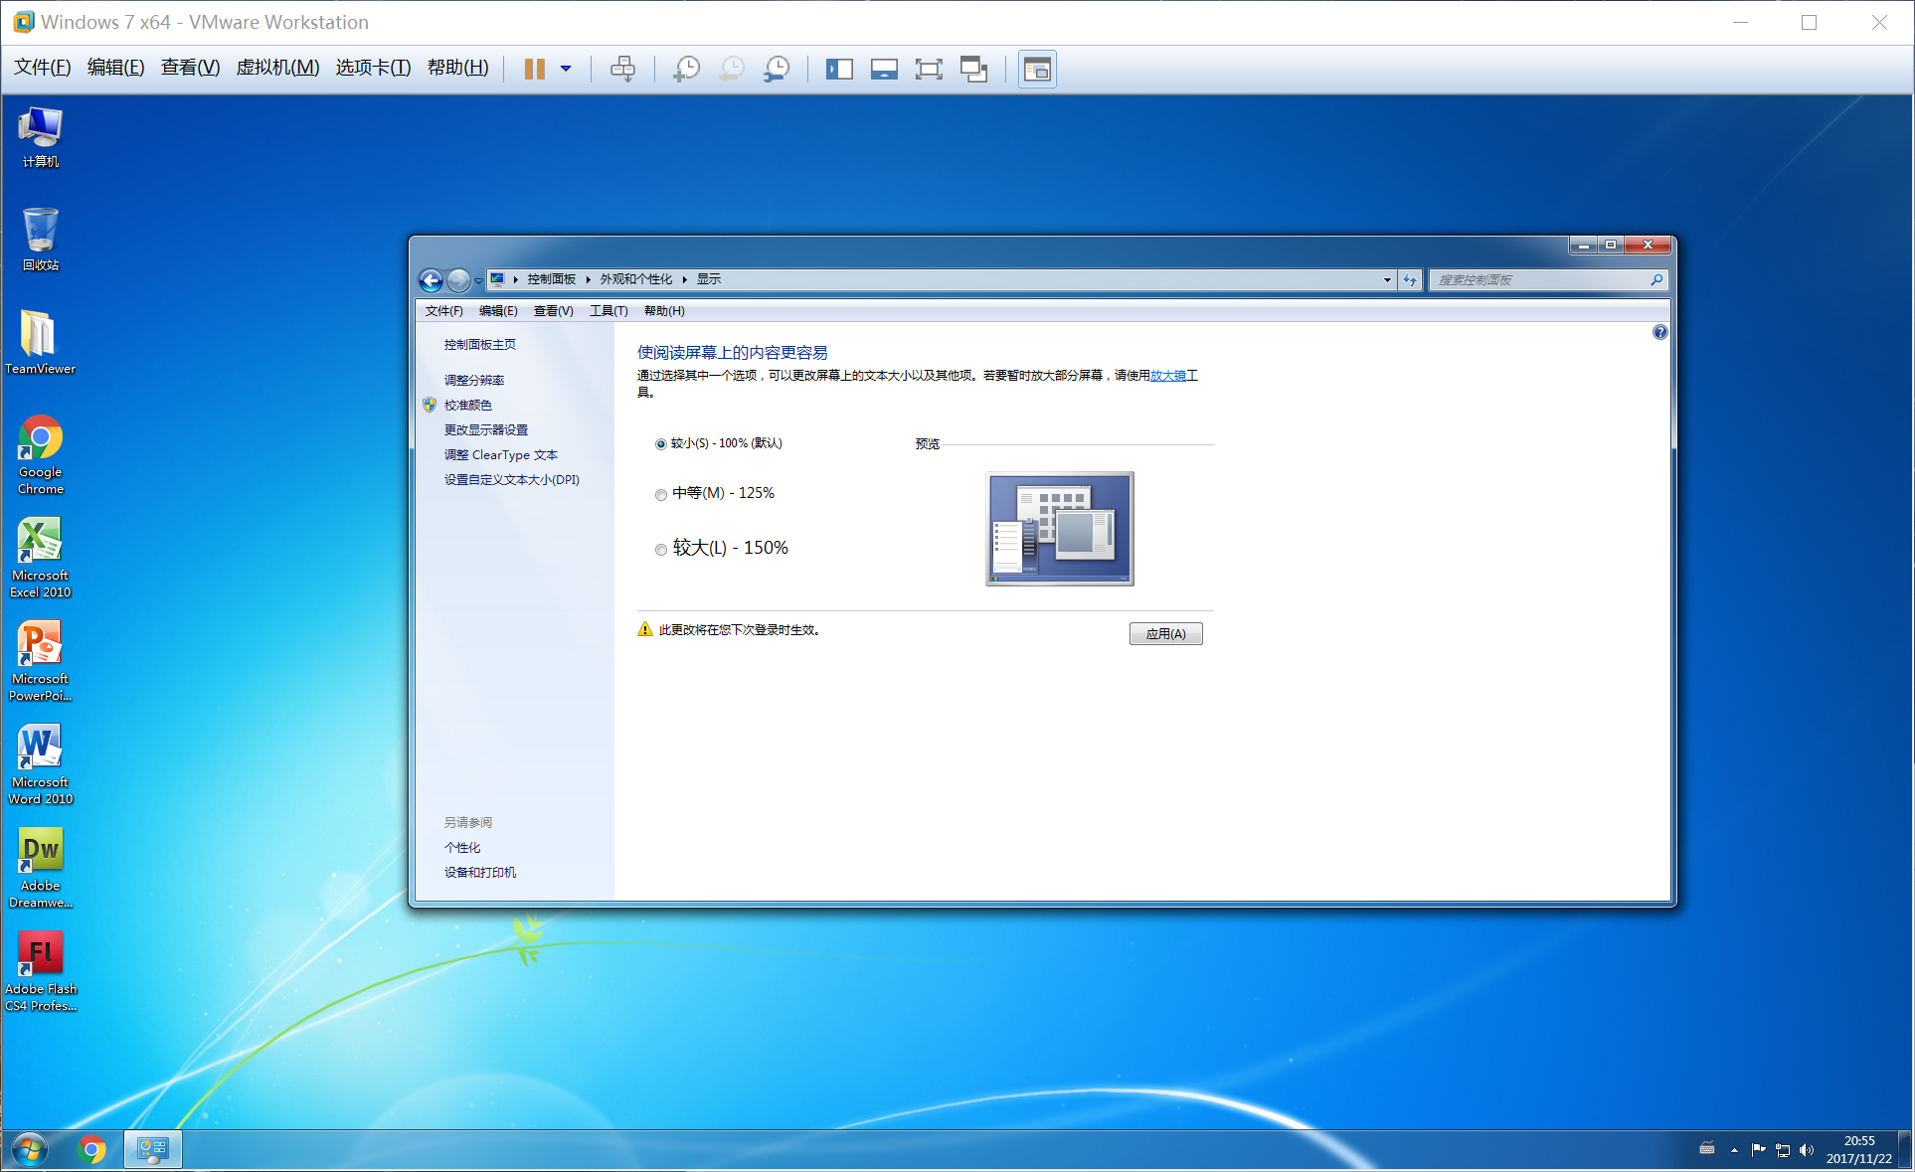
Task: Open the 文件(F) menu in VMware
Action: coord(42,67)
